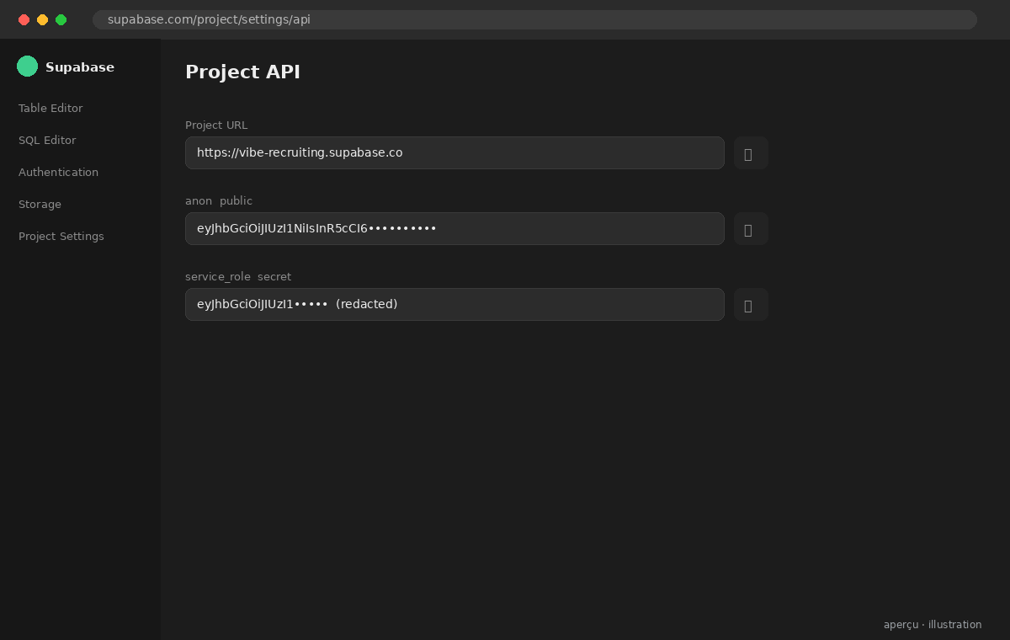Screen dimensions: 1010x640
Task: Click the "aperçu · illustration" footer text
Action: 933,625
